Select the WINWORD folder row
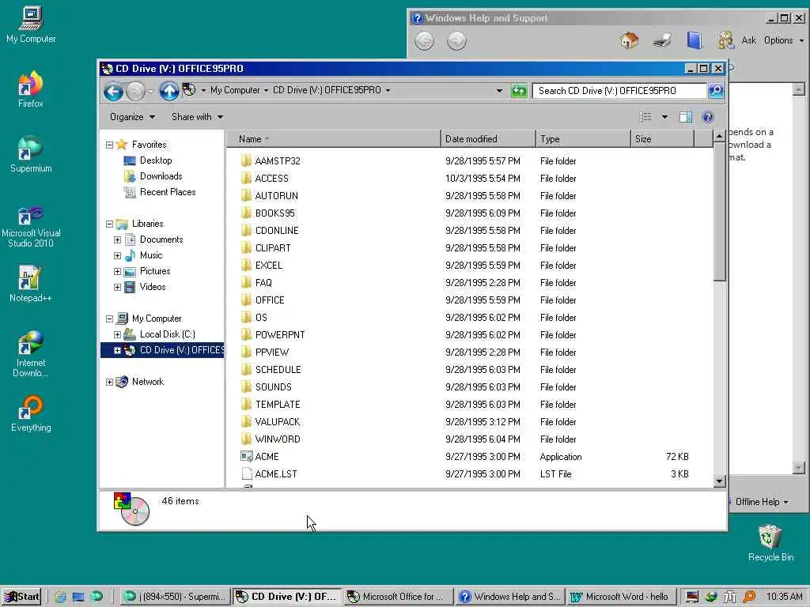 tap(464, 439)
